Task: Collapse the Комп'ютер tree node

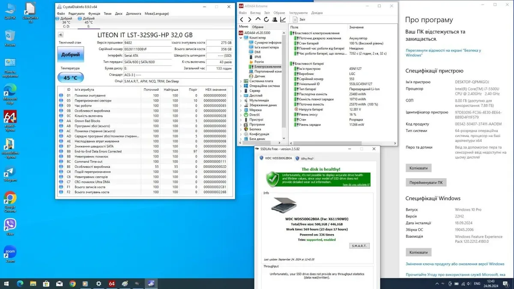Action: click(x=241, y=38)
